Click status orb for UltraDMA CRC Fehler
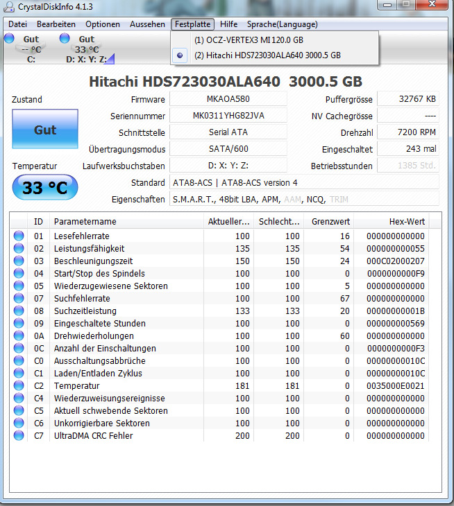The width and height of the screenshot is (454, 506). tap(19, 435)
